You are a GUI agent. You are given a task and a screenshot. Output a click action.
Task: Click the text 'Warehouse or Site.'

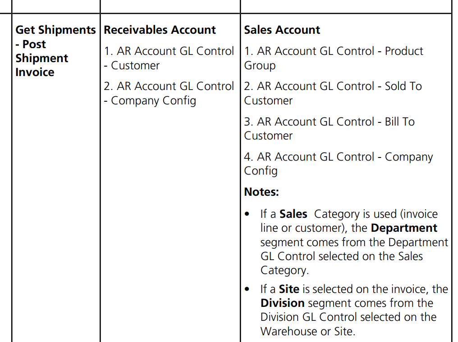pyautogui.click(x=308, y=332)
